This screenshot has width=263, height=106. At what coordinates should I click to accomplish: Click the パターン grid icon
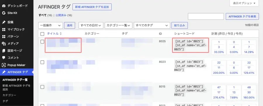coord(4,37)
